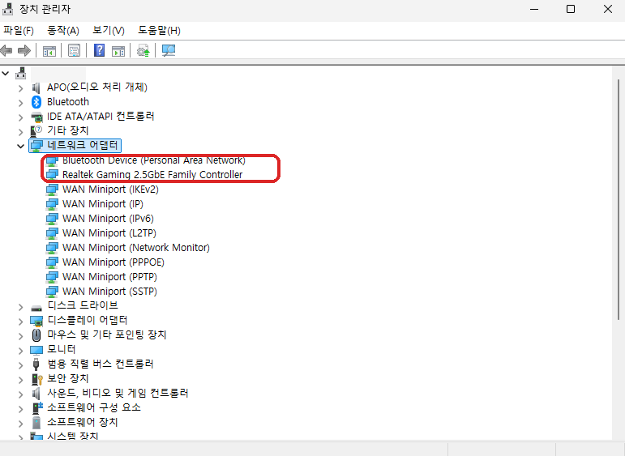Select WAN Miniport (L2TP)
625x456 pixels.
tap(109, 233)
